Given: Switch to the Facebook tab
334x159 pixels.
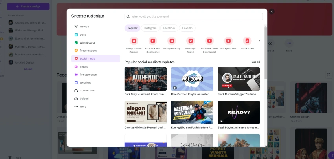Looking at the screenshot, I should pyautogui.click(x=169, y=28).
